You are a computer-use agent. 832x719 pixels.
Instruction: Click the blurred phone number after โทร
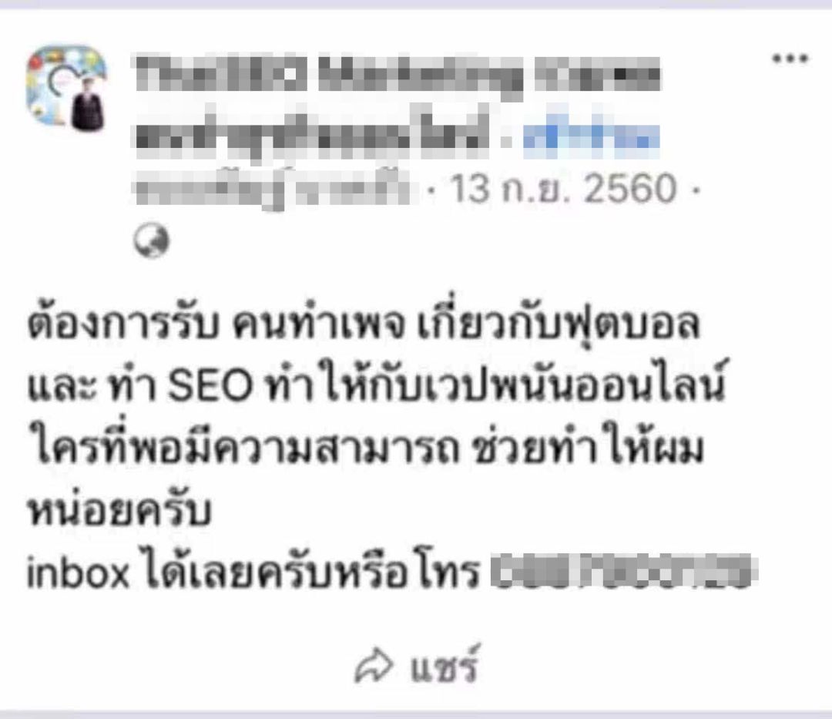pyautogui.click(x=622, y=572)
